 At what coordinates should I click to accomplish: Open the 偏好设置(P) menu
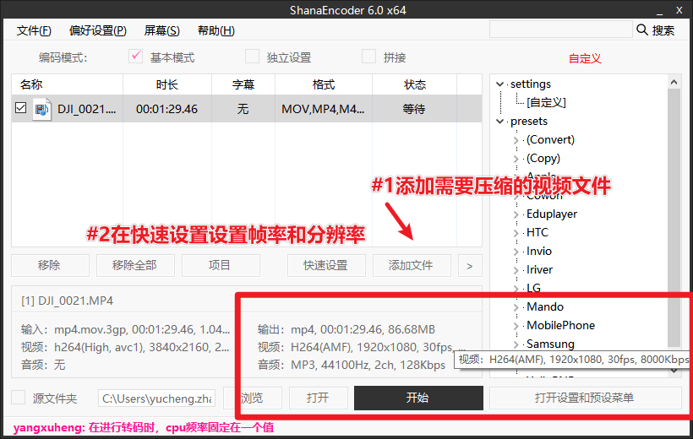click(98, 30)
